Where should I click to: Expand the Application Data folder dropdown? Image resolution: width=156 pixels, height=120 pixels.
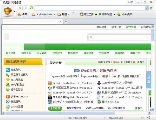point(54,15)
